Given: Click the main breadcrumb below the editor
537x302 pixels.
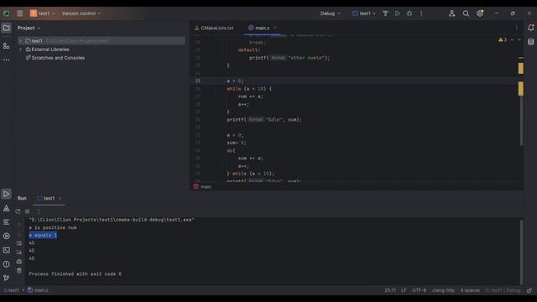Looking at the screenshot, I should click(x=203, y=186).
